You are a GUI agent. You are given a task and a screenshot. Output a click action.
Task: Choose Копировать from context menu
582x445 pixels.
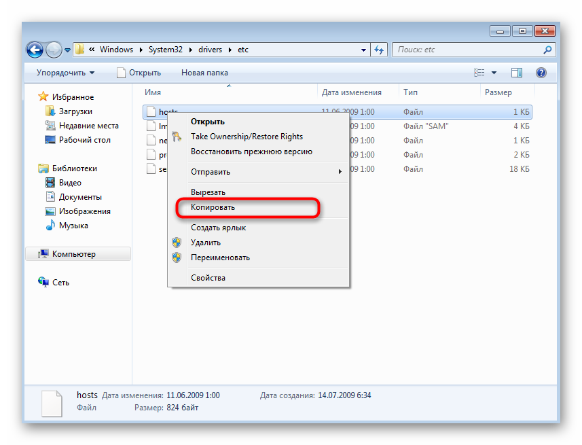pyautogui.click(x=213, y=207)
